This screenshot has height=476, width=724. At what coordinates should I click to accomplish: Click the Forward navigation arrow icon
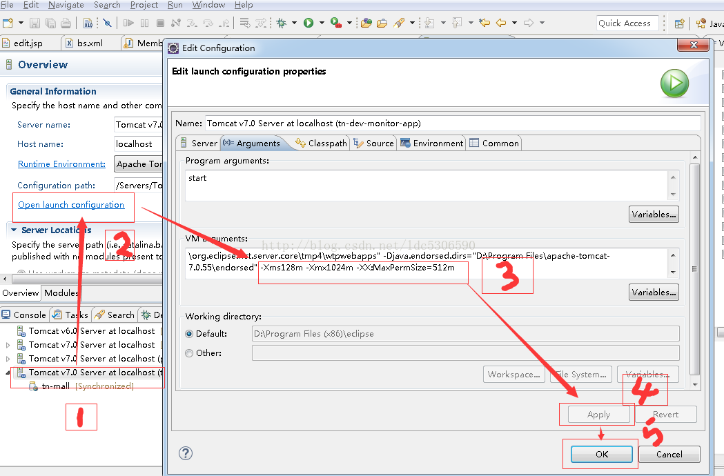pyautogui.click(x=529, y=23)
